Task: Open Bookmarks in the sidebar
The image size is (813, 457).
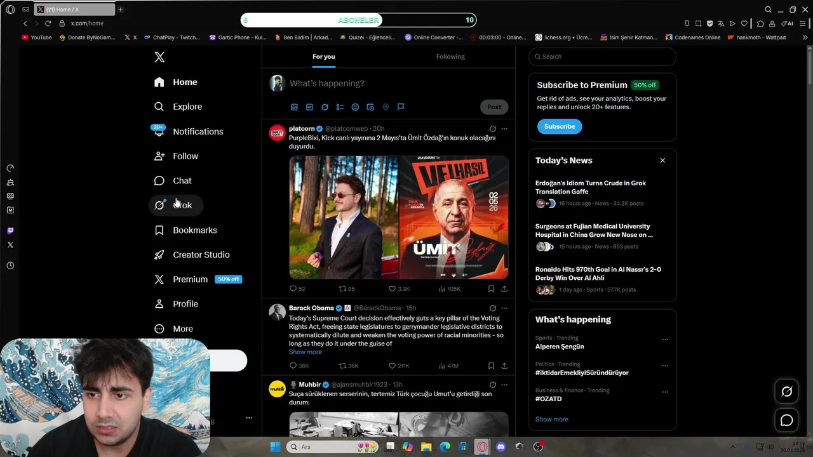Action: (x=185, y=230)
